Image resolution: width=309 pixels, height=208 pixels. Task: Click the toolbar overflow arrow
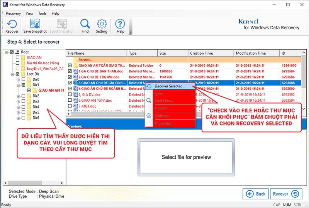131,33
